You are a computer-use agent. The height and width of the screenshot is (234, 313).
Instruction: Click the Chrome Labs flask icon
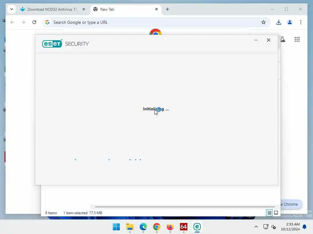pos(283,39)
